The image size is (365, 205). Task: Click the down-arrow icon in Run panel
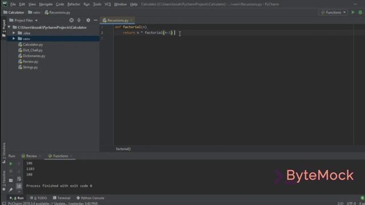[x=19, y=171]
